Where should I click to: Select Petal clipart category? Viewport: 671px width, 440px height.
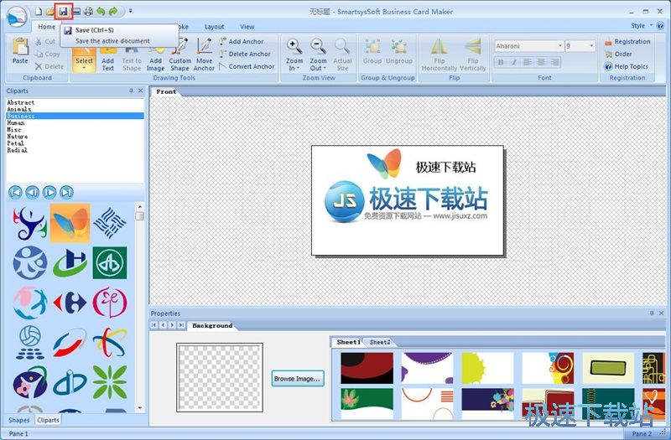click(75, 143)
